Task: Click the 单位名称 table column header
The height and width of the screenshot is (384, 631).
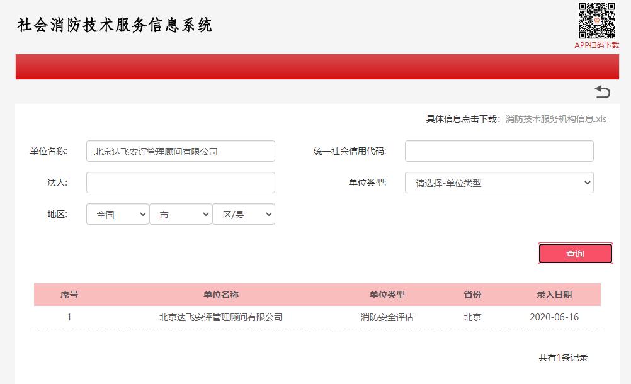Action: coord(221,295)
